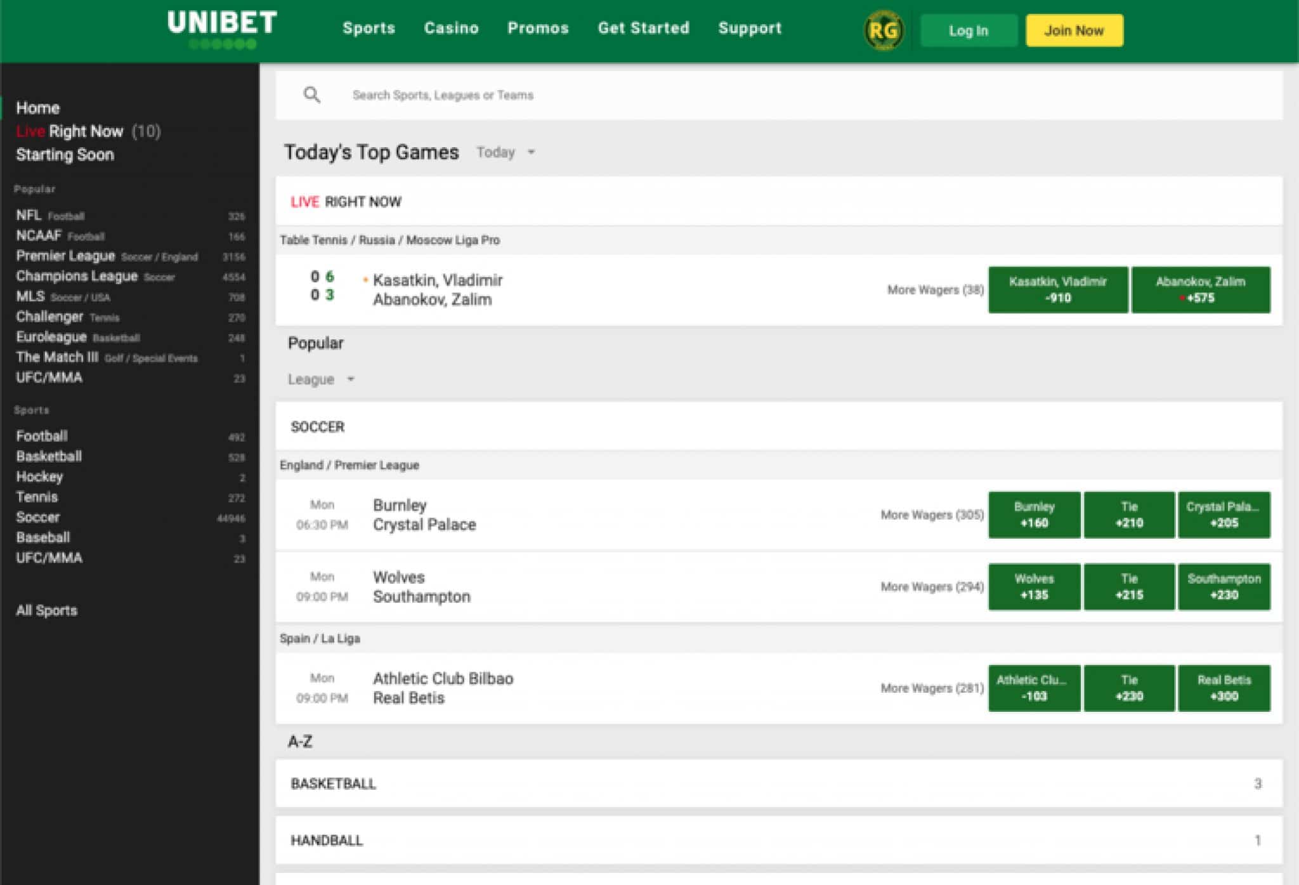Viewport: 1299px width, 885px height.
Task: Open the Burnley vs Crystal Palace match
Action: click(424, 515)
